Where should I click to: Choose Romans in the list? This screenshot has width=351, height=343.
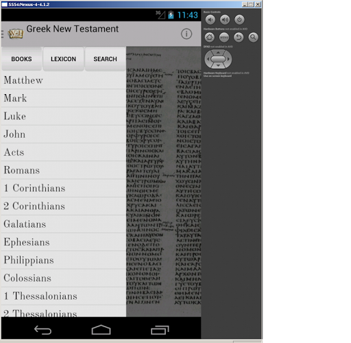64,170
